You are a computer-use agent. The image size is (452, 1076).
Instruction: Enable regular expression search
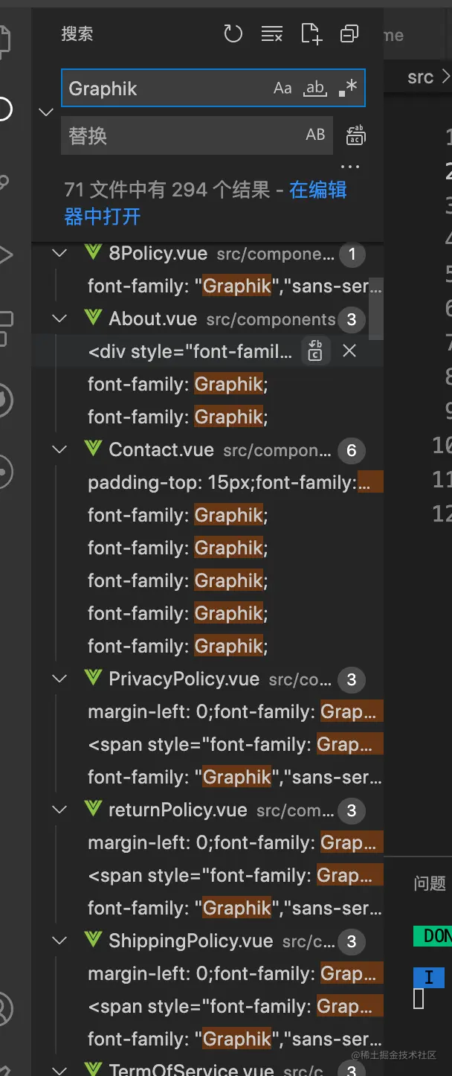[x=347, y=89]
